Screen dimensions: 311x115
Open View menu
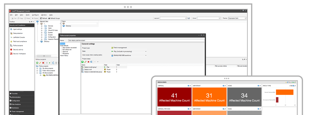point(22,15)
